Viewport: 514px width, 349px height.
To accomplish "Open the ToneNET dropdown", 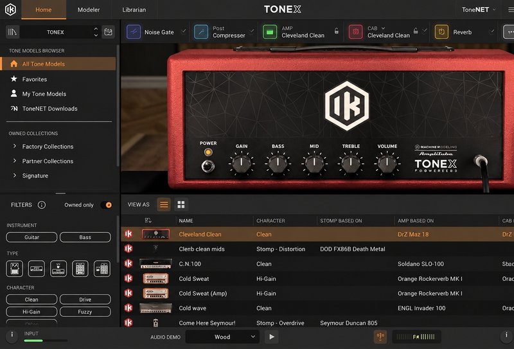I will tap(479, 10).
